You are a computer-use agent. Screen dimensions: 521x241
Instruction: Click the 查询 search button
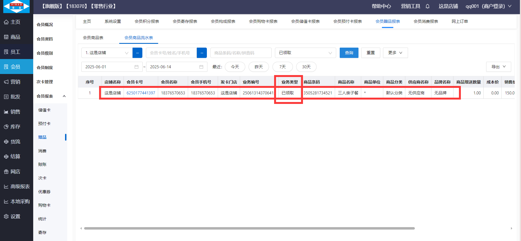click(349, 53)
